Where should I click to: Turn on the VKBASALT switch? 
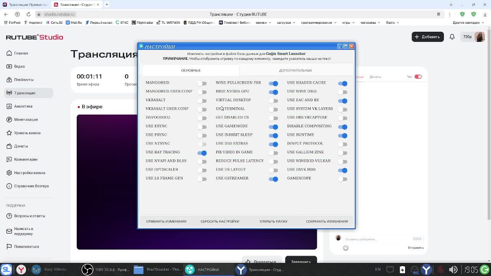(x=202, y=100)
